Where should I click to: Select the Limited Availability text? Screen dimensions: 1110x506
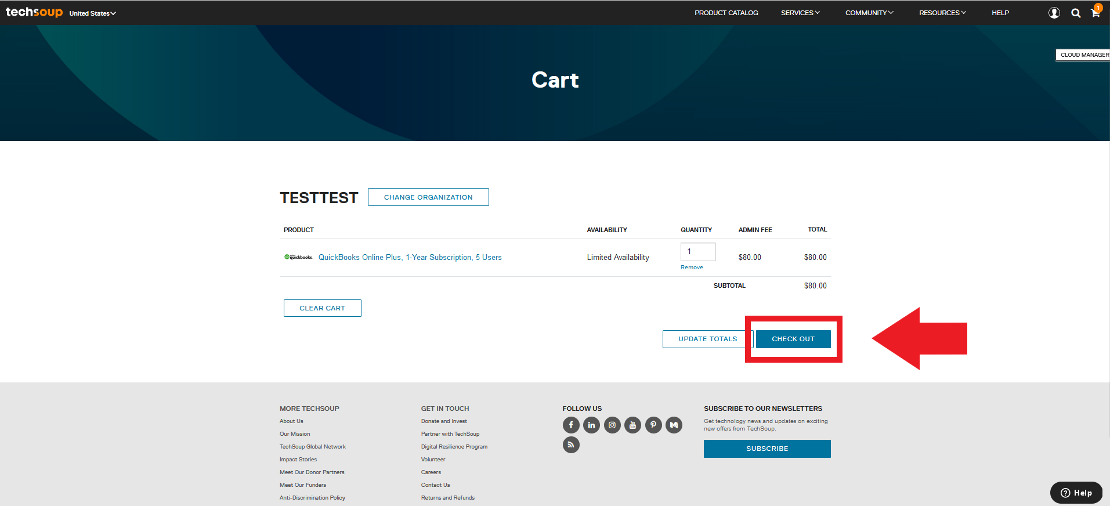[618, 257]
